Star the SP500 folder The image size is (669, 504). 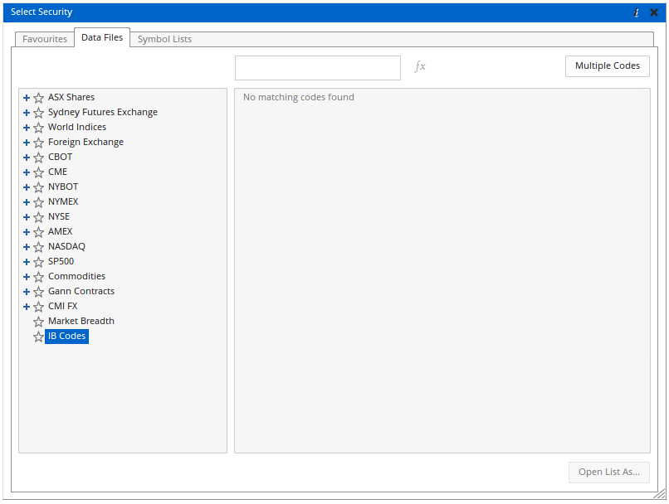38,262
